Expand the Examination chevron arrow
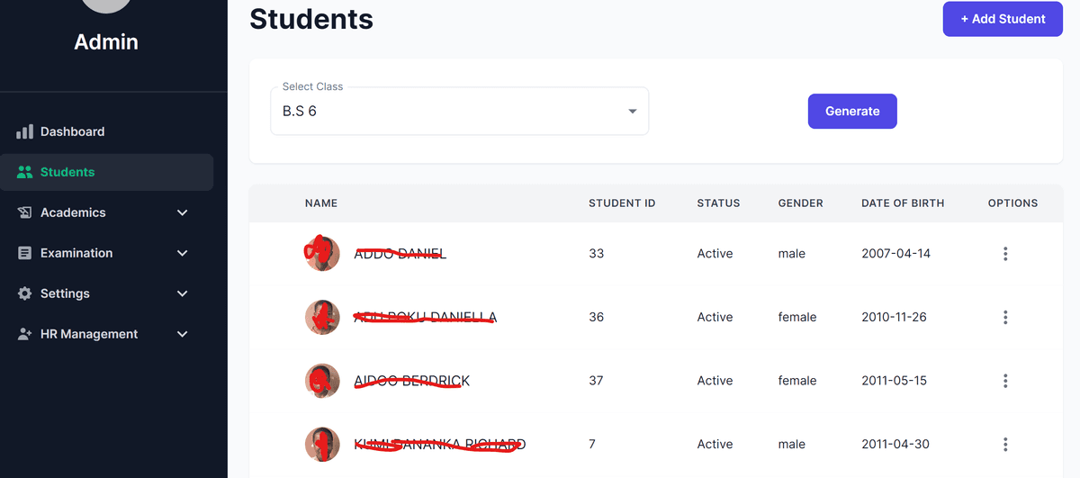Viewport: 1080px width, 478px height. [183, 253]
